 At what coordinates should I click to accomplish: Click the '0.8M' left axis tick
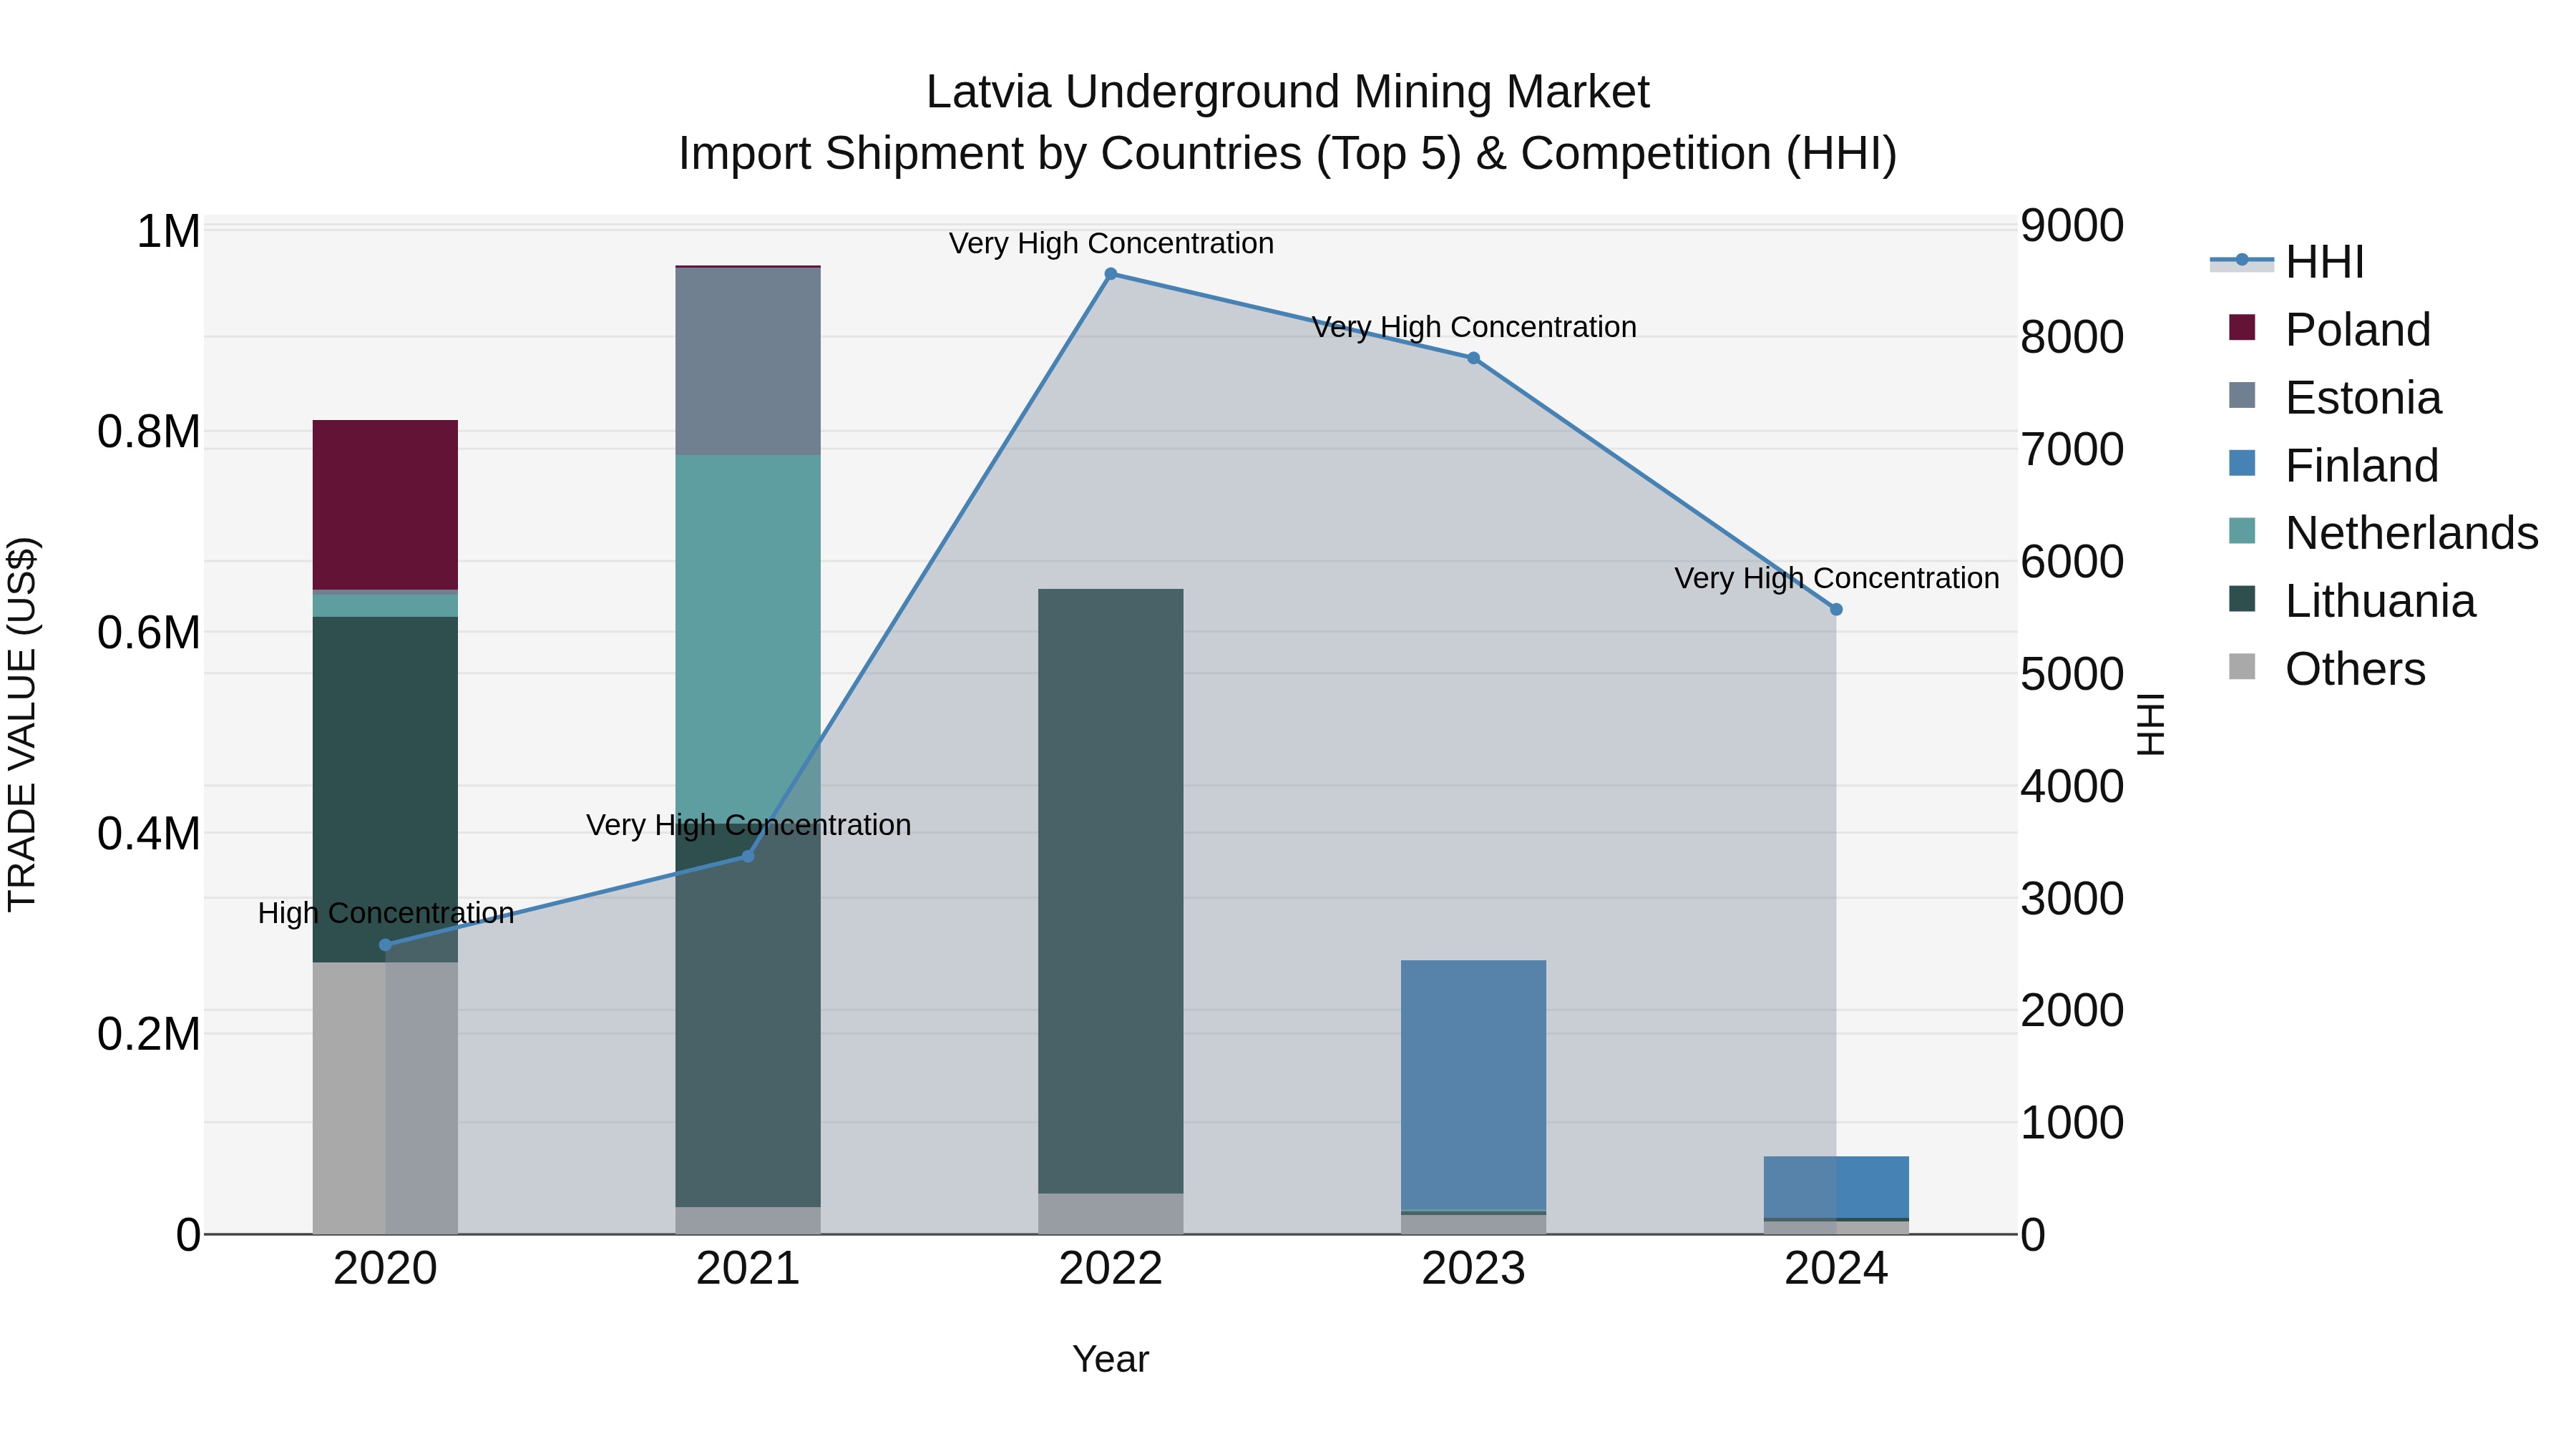pos(149,432)
